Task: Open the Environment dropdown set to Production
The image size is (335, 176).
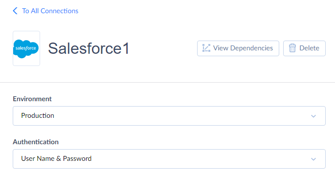Action: 169,116
